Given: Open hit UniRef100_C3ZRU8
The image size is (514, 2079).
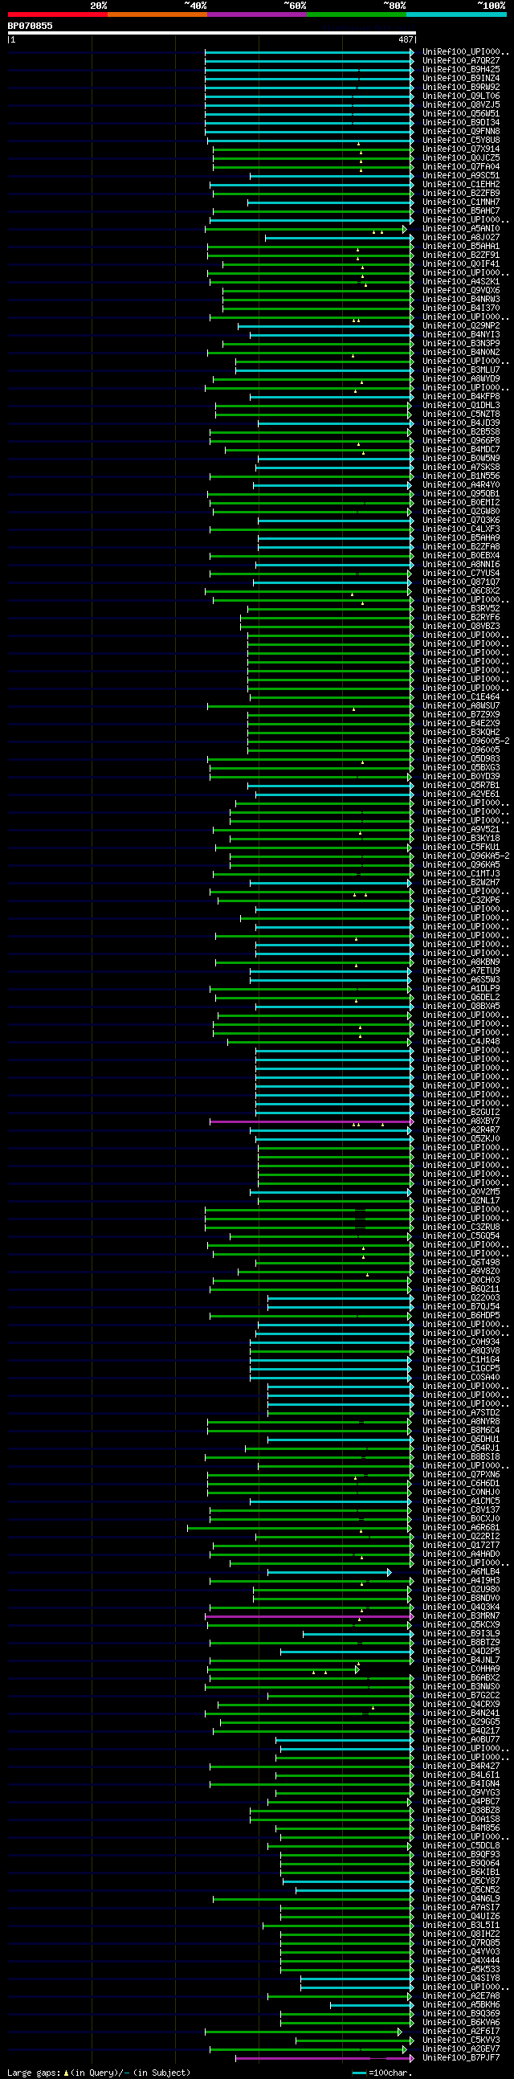Looking at the screenshot, I should coord(461,1227).
